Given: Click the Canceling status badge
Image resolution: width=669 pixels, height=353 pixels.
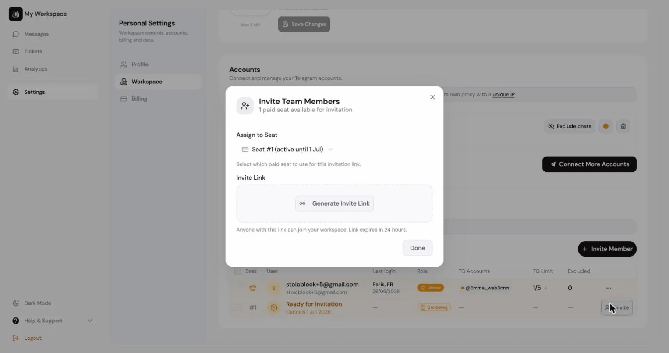Looking at the screenshot, I should click(434, 307).
